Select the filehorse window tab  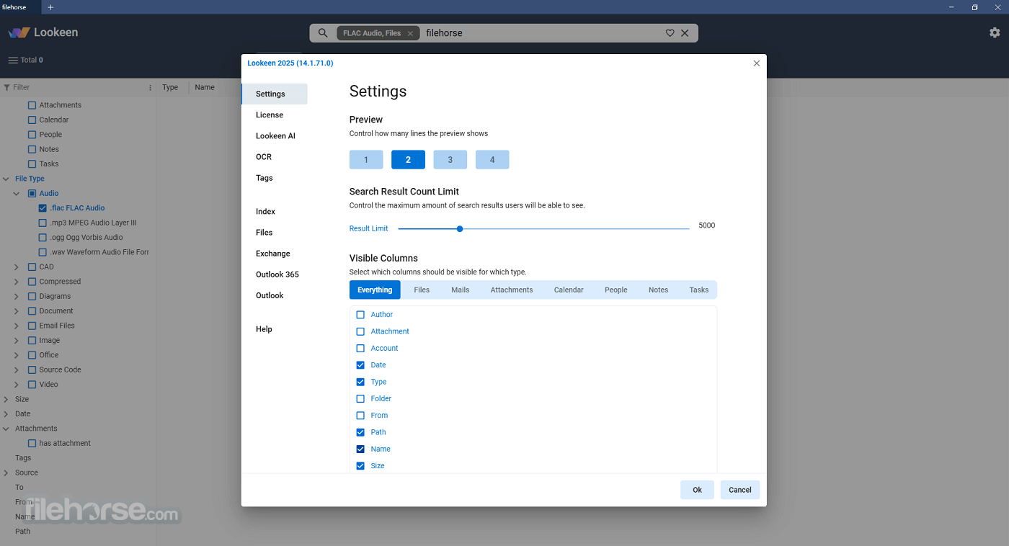tap(20, 7)
